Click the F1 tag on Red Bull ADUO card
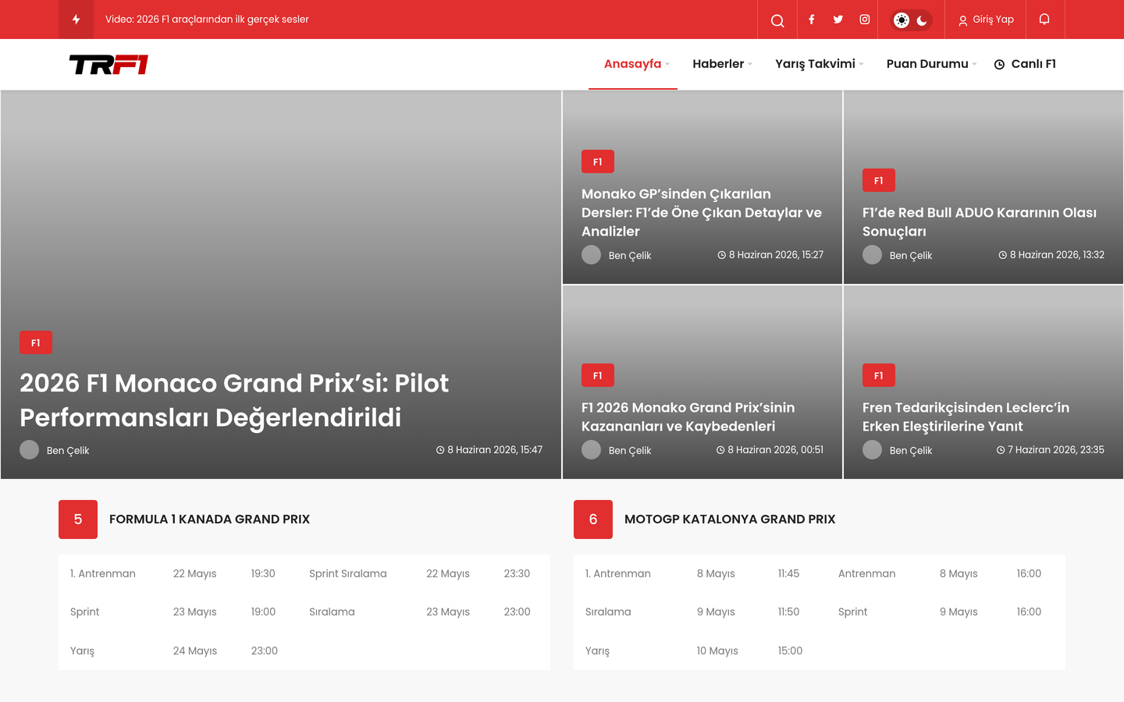 879,180
